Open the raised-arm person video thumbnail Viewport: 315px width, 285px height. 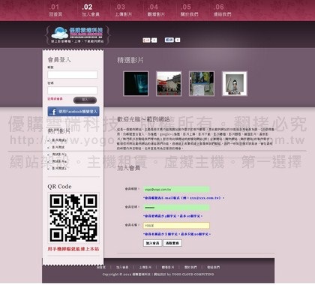(235, 83)
